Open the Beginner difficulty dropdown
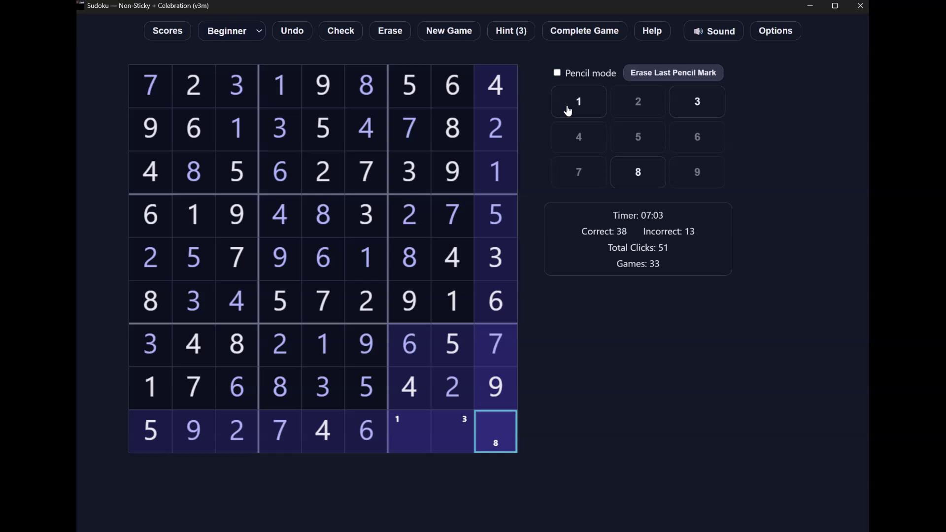 coord(232,31)
